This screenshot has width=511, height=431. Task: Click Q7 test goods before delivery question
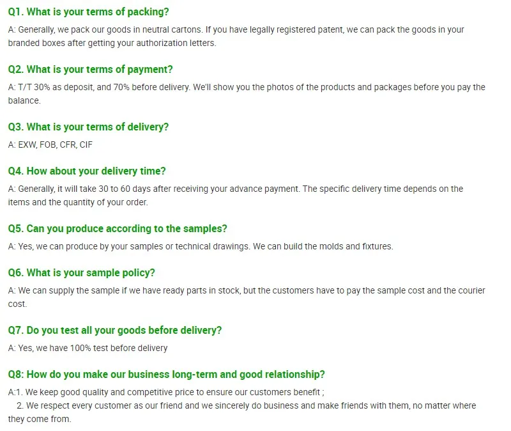(115, 330)
